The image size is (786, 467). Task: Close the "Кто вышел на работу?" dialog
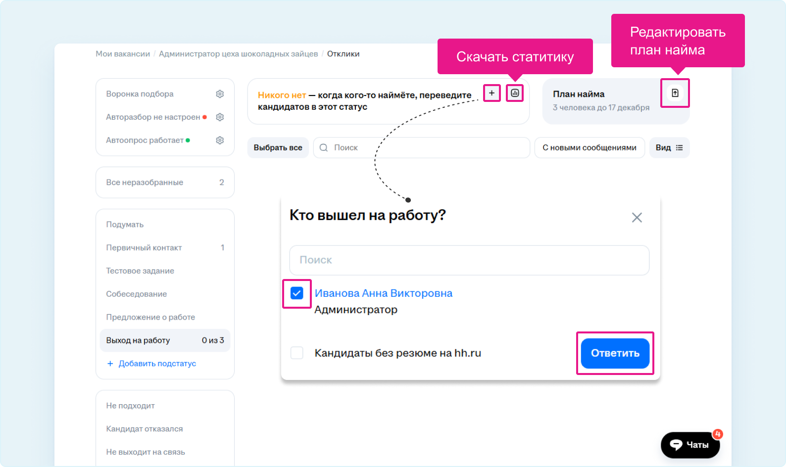[637, 218]
